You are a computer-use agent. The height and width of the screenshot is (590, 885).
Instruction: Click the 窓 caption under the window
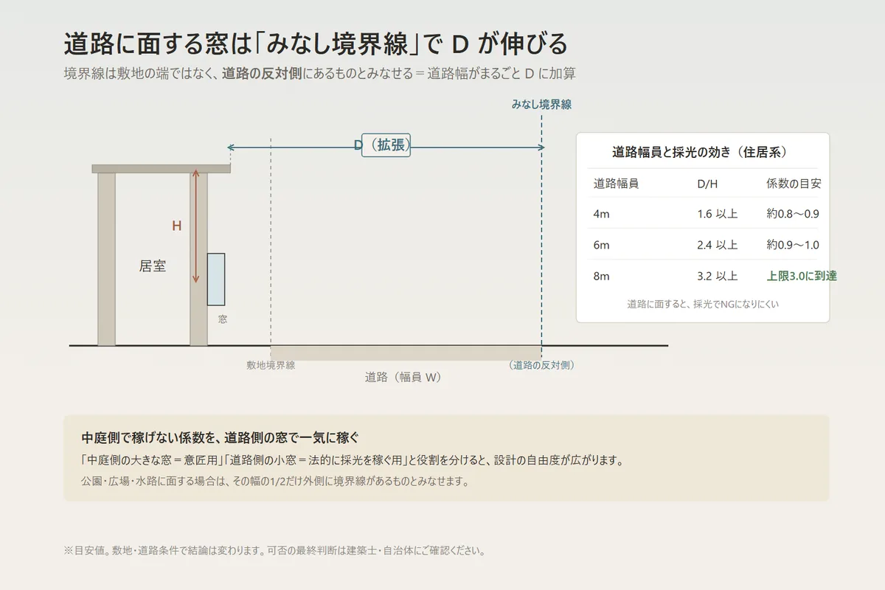tap(222, 320)
